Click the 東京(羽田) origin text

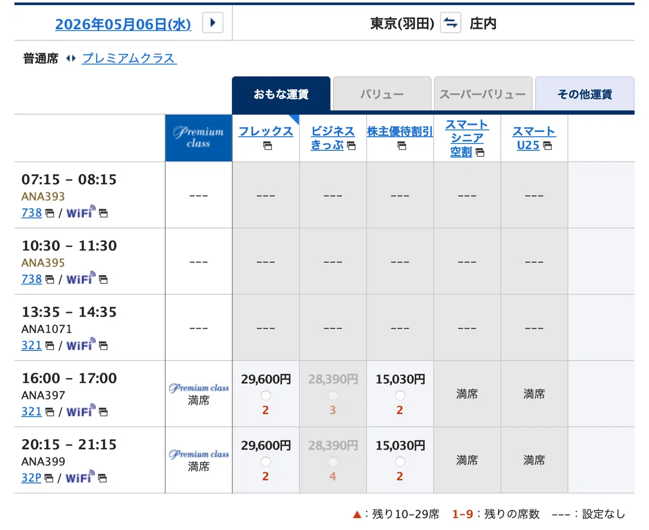(402, 23)
